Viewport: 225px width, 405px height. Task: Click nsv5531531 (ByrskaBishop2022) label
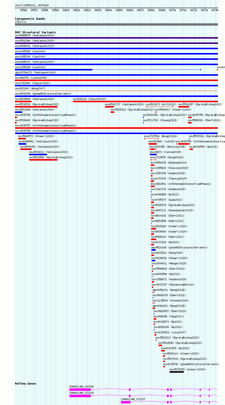point(37,104)
